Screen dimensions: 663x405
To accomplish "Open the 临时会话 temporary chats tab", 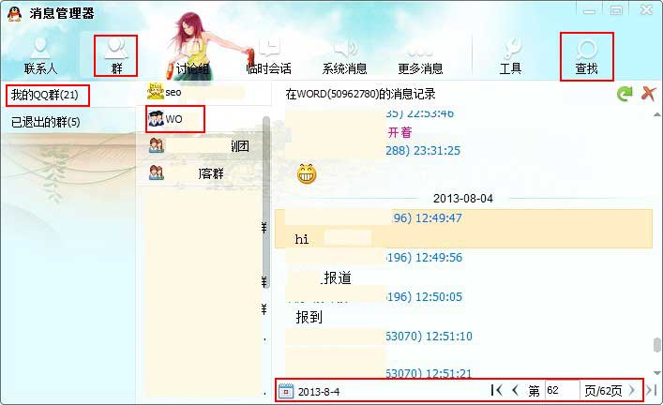I will pyautogui.click(x=268, y=56).
